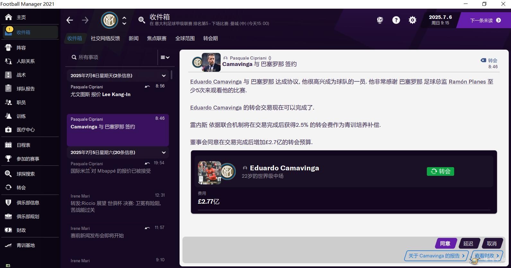Switch to 社交网络反馈 tab
Viewport: 511px width, 268px height.
click(x=105, y=38)
